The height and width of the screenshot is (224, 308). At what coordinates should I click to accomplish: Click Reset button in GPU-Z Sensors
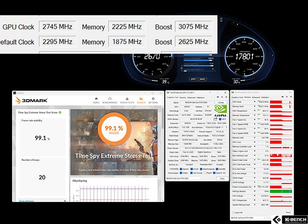[x=288, y=213]
